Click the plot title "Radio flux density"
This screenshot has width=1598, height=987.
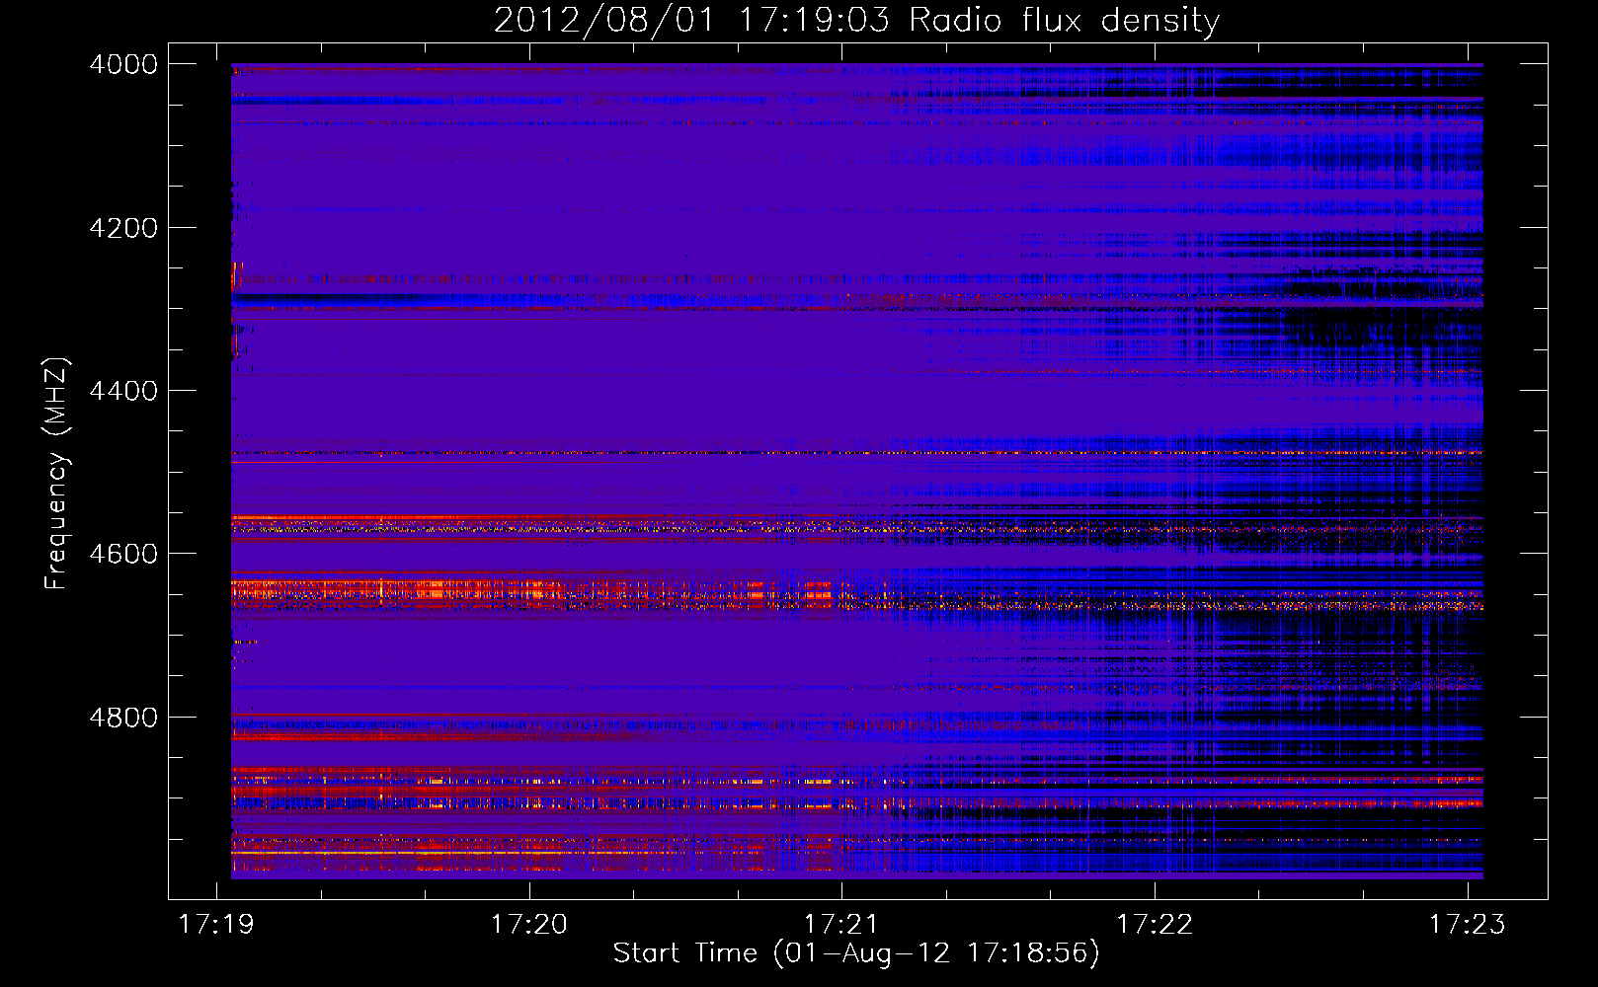click(x=1065, y=21)
